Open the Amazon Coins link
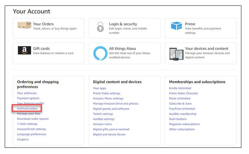 (103, 124)
